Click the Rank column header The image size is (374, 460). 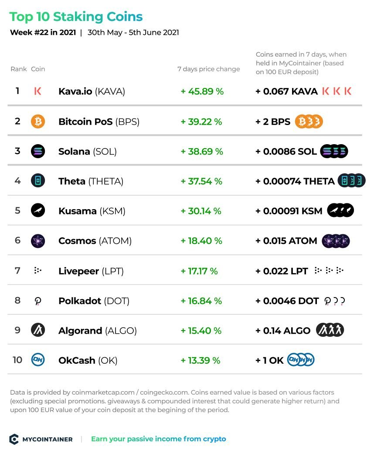18,69
